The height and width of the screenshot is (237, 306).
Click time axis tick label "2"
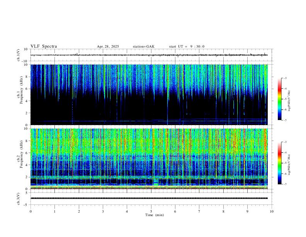[x=79, y=211]
